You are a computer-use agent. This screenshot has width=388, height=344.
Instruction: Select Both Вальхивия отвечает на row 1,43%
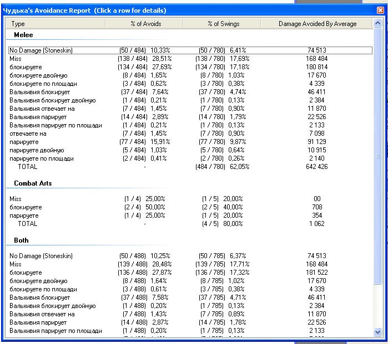point(190,314)
